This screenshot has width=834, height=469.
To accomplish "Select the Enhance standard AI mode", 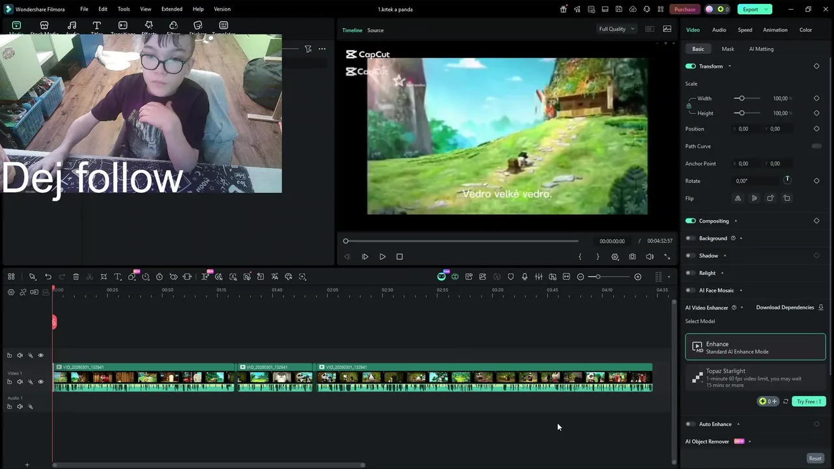I will [755, 347].
